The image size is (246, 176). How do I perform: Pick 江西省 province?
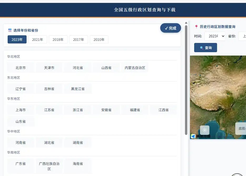pyautogui.click(x=163, y=110)
